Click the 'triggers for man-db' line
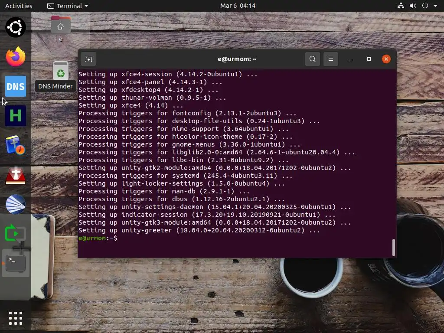This screenshot has width=444, height=333. click(164, 191)
